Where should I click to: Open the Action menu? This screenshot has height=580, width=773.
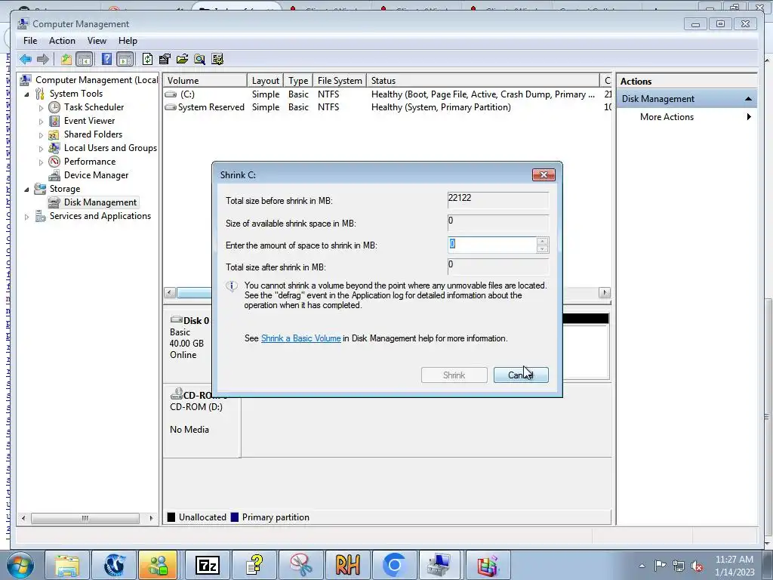[62, 41]
